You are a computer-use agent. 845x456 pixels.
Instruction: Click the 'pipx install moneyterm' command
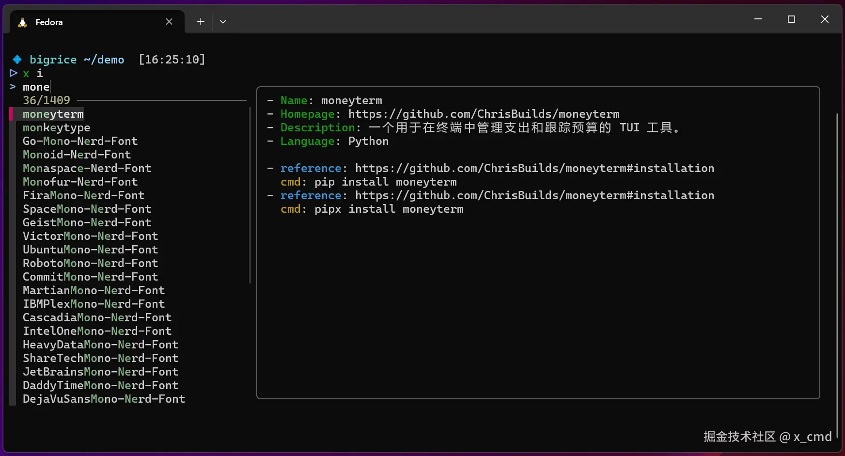click(389, 209)
